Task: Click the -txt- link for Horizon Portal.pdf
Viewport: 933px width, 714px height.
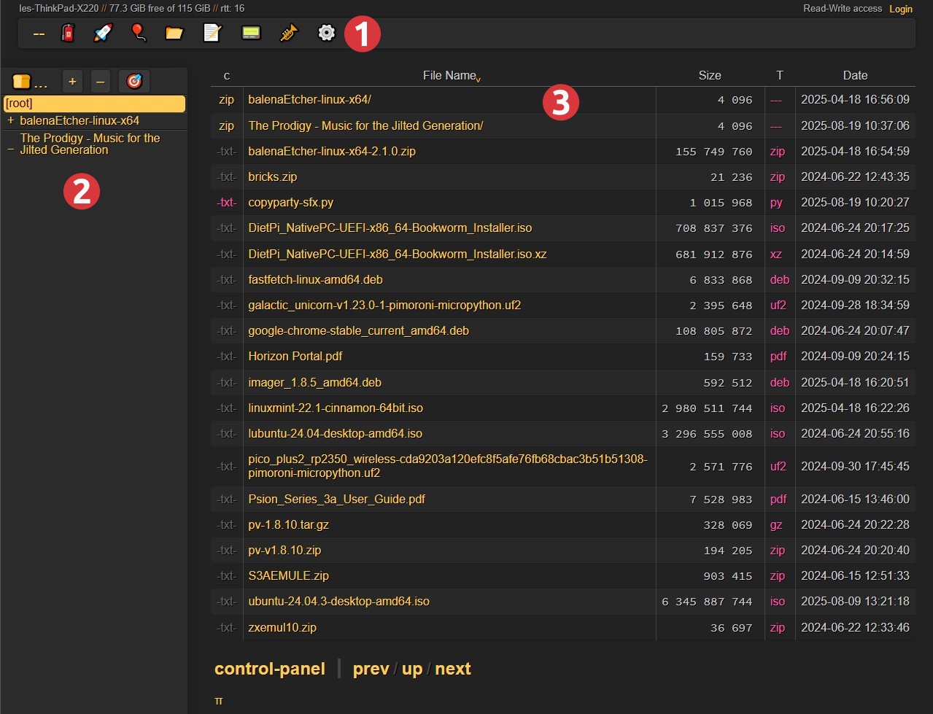Action: (x=227, y=356)
